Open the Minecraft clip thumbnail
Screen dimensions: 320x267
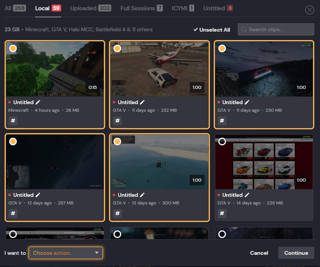[55, 69]
